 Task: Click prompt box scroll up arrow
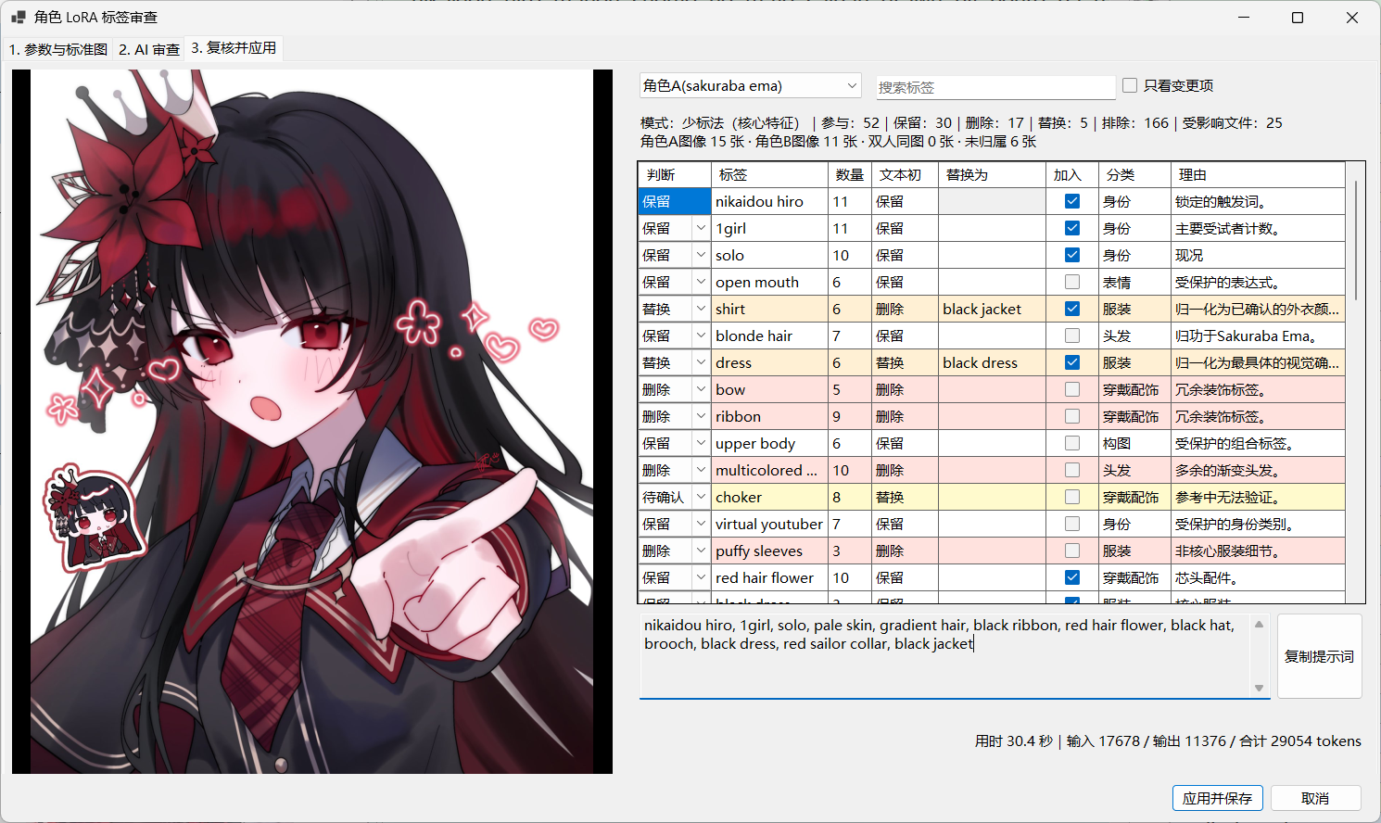(1259, 625)
